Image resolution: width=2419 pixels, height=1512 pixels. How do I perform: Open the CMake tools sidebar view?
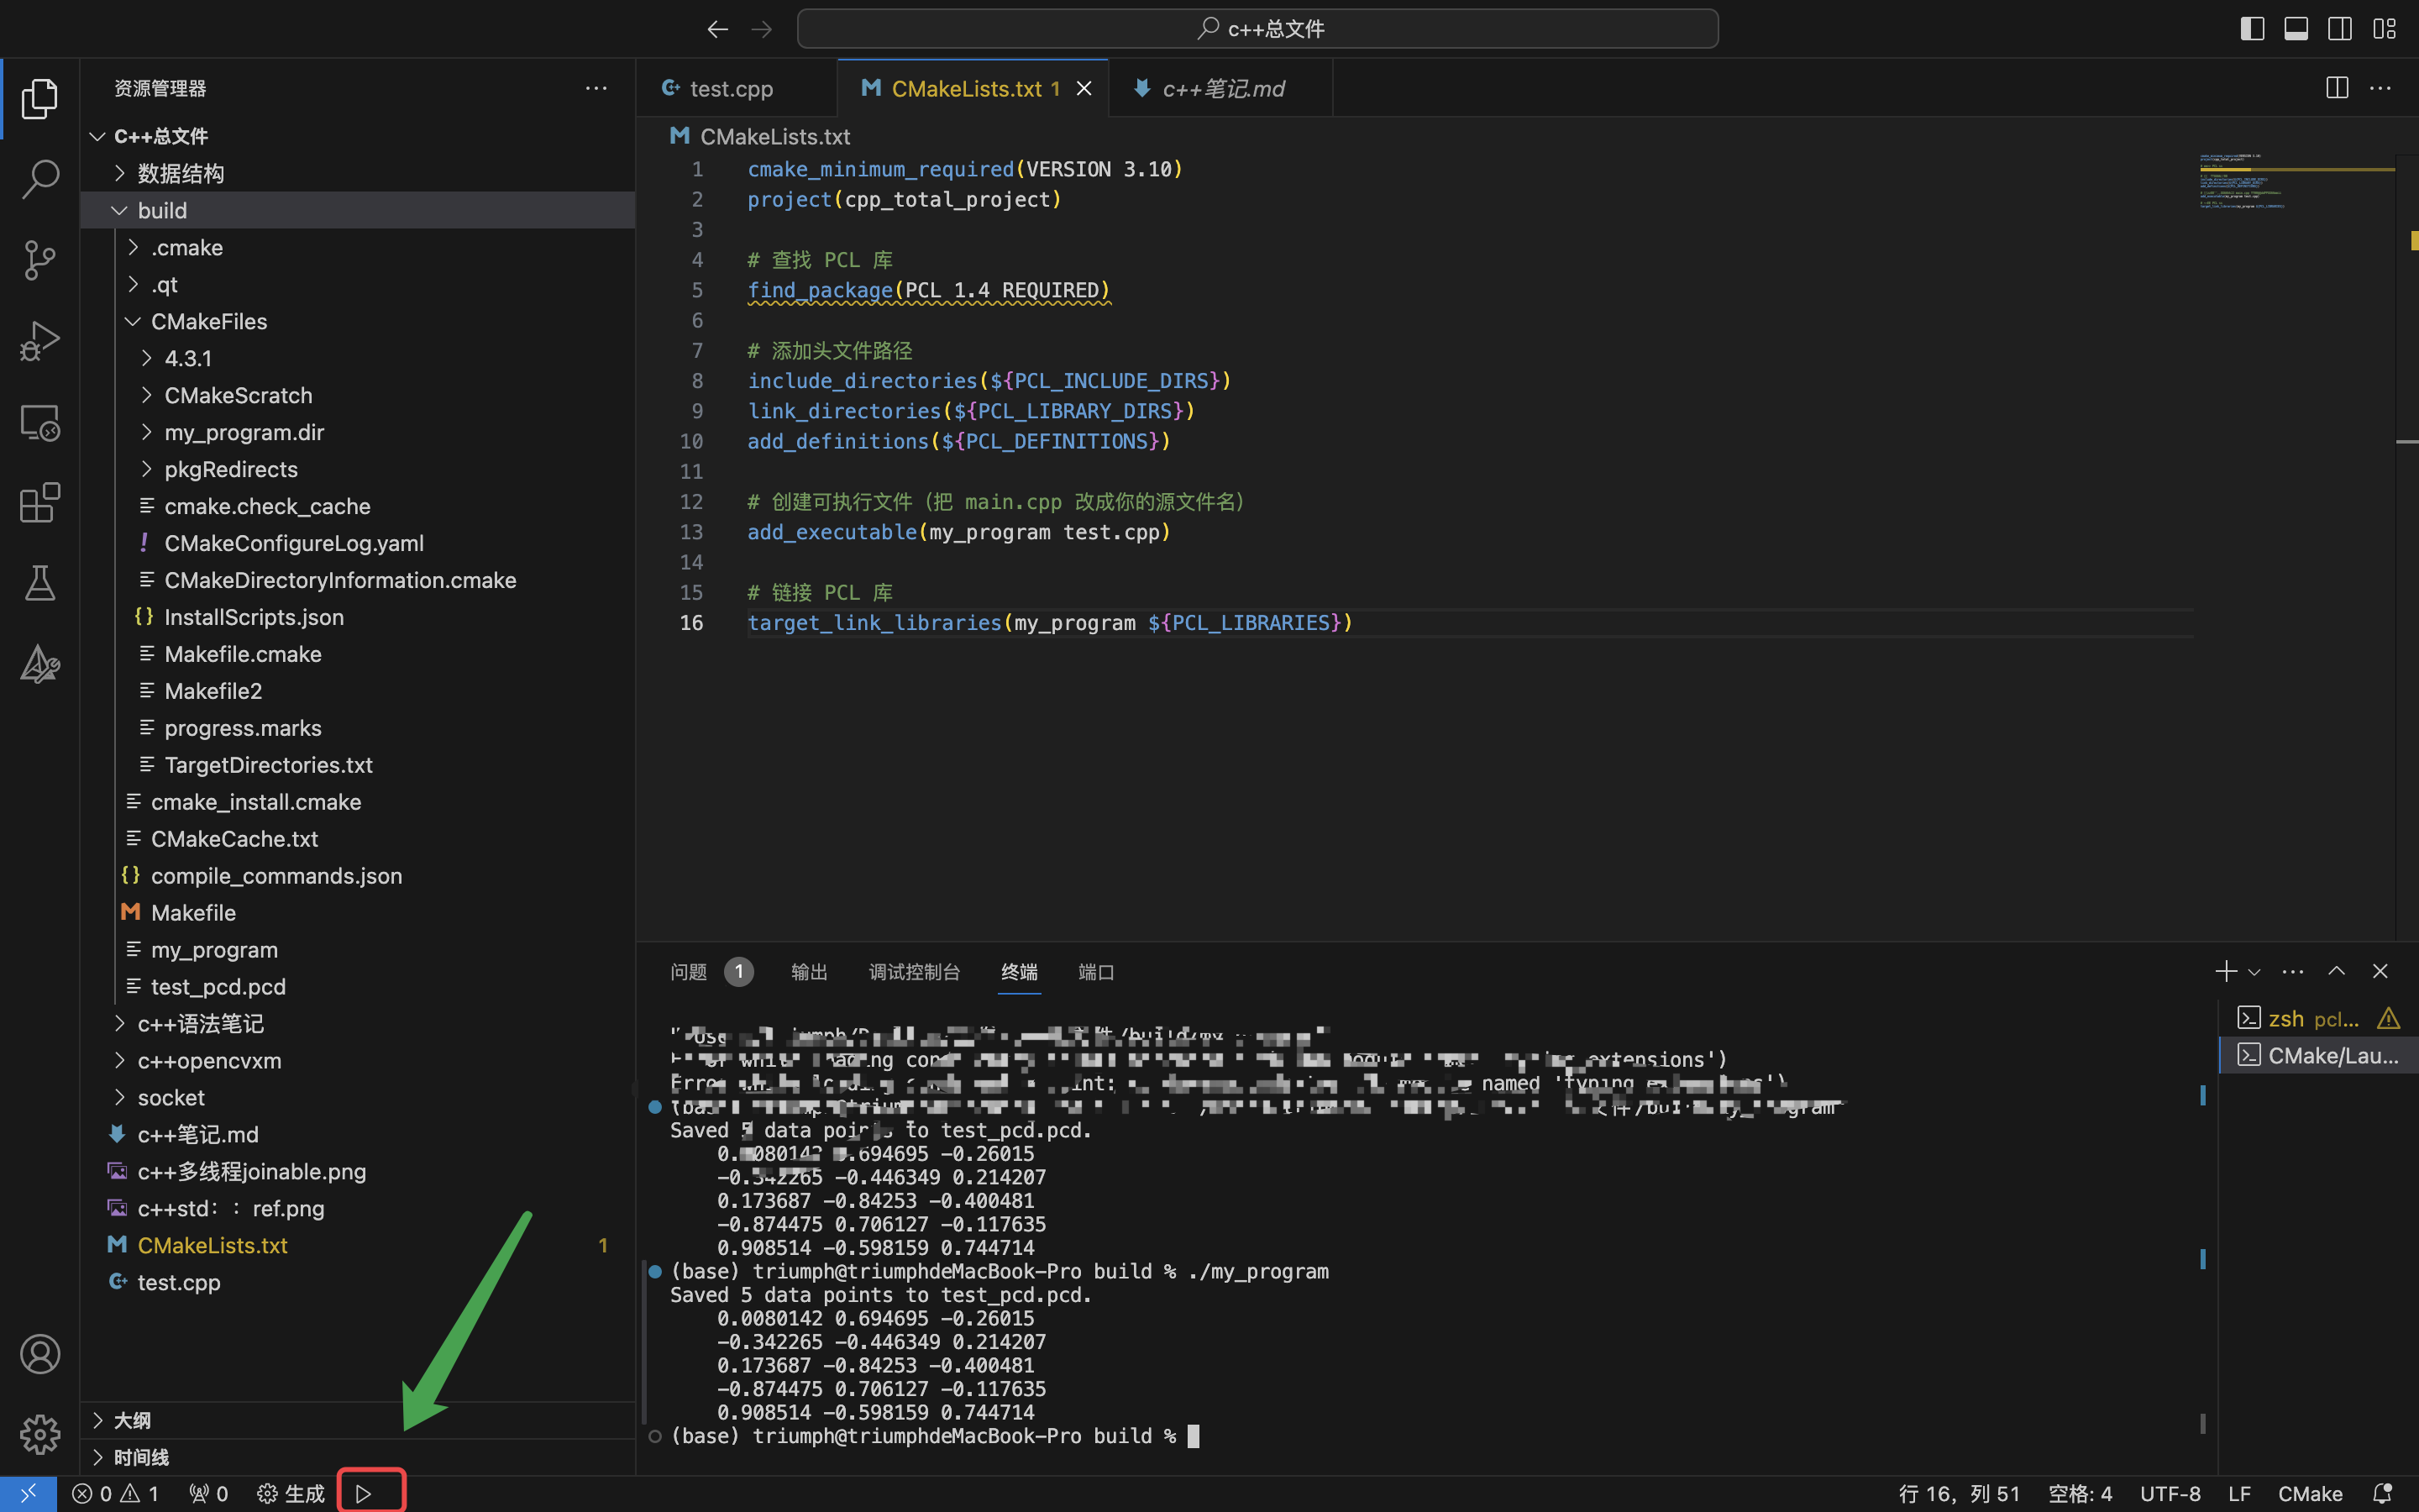coord(40,664)
